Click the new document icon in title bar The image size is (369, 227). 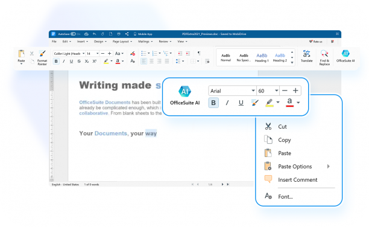110,34
